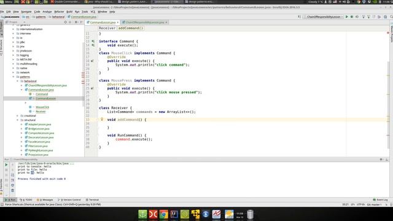
Task: Place cursor on command.execute() line
Action: click(x=134, y=139)
